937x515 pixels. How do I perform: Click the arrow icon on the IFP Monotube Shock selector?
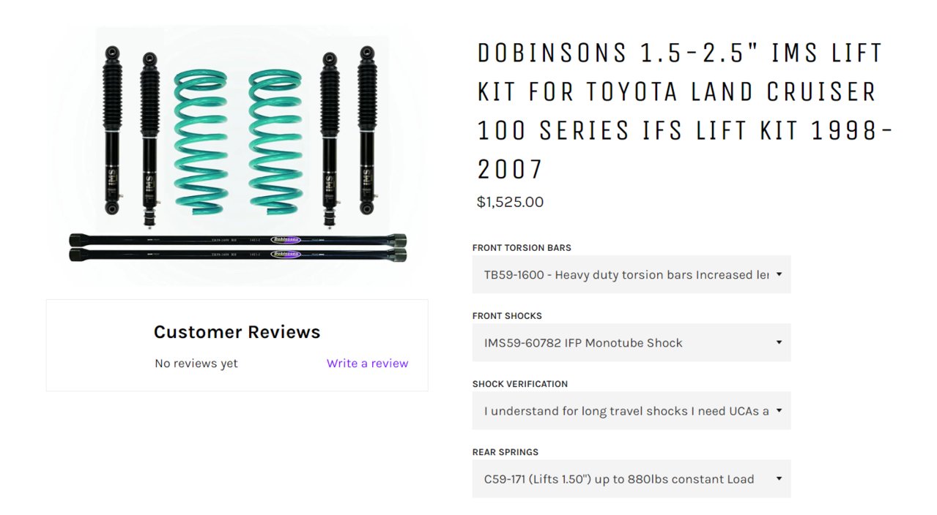tap(779, 342)
